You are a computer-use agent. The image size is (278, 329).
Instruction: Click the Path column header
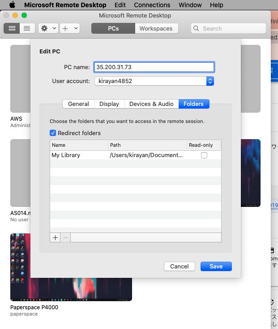point(147,145)
